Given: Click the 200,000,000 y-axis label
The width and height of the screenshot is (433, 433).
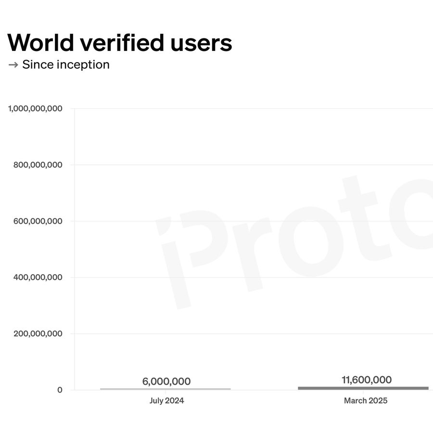Looking at the screenshot, I should pos(38,334).
